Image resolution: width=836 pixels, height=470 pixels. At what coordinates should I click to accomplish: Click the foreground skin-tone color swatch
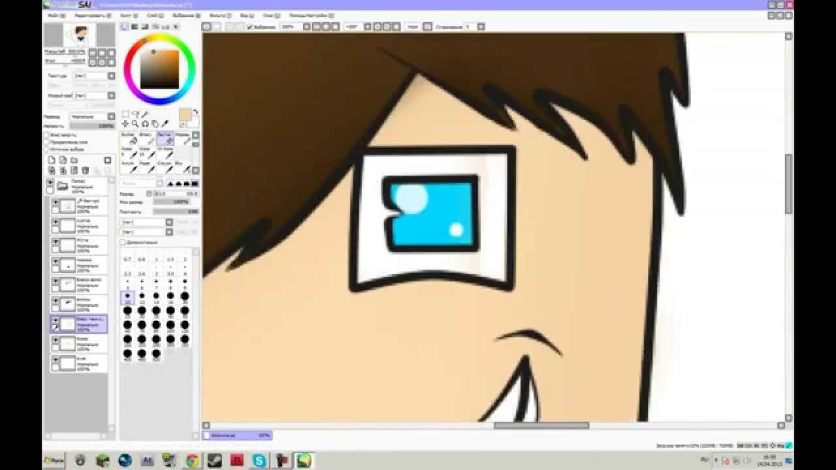coord(185,114)
